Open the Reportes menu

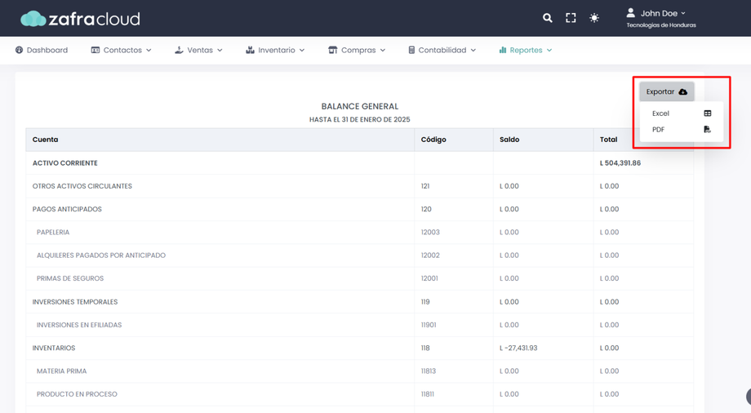[x=525, y=51]
